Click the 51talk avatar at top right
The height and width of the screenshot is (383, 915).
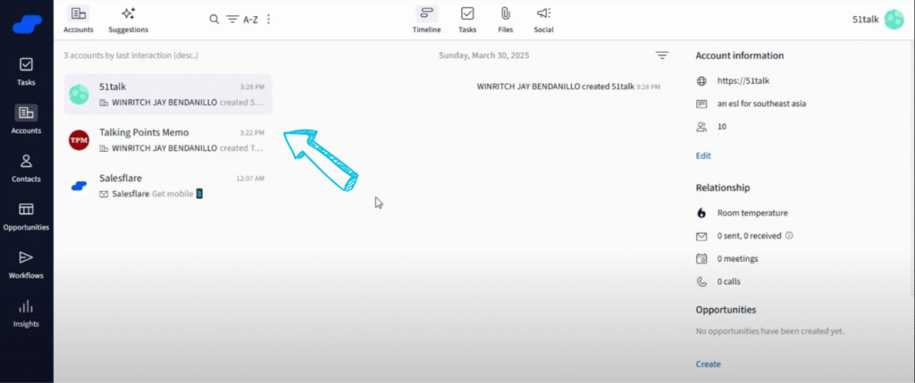[894, 19]
